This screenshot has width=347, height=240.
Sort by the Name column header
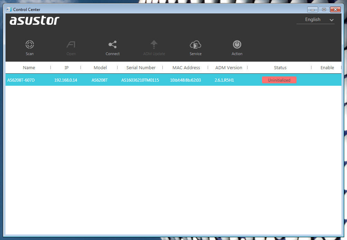point(29,67)
